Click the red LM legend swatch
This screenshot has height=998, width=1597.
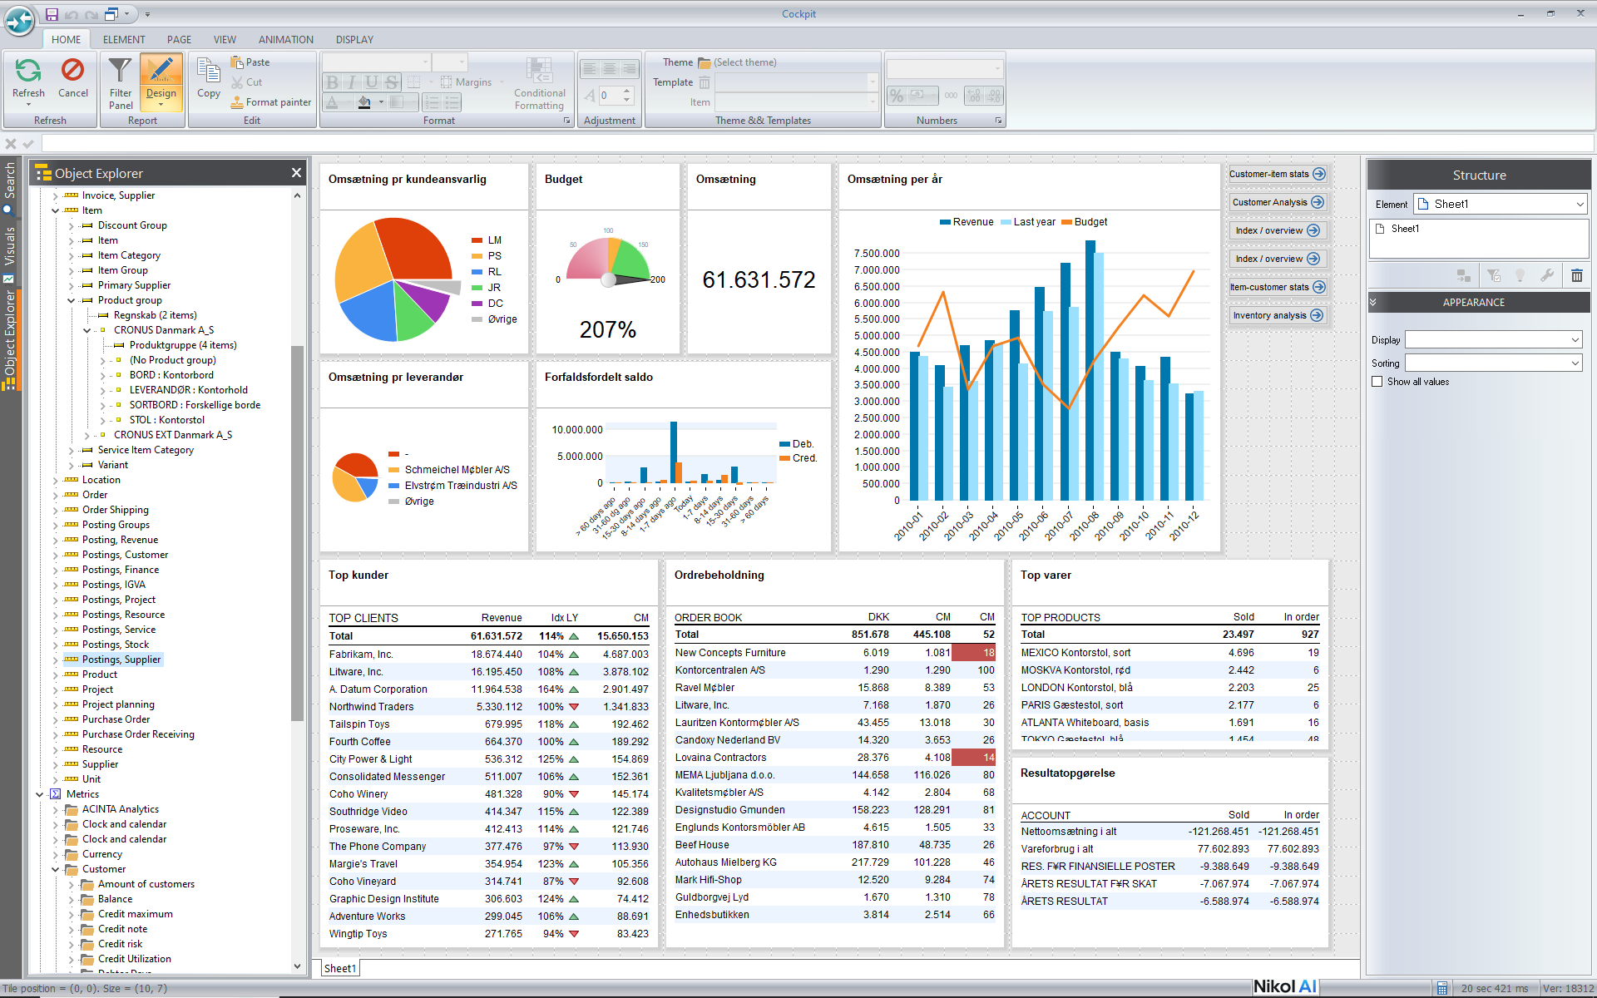click(477, 240)
